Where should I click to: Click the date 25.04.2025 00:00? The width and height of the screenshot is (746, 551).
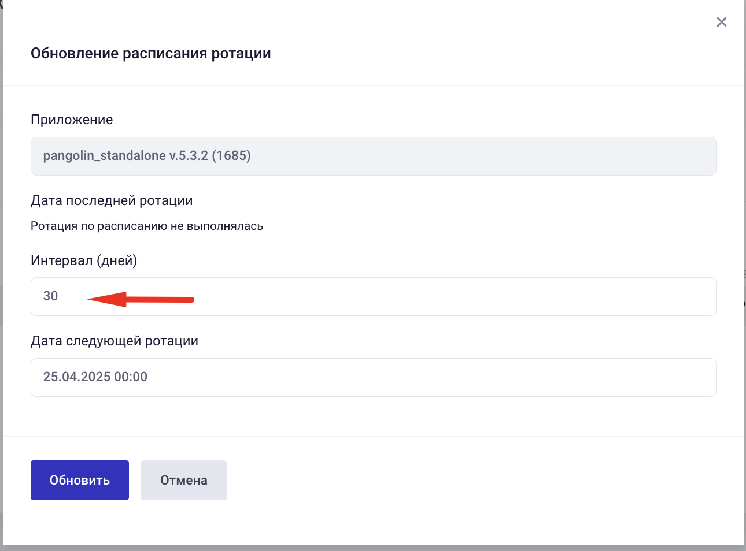click(x=95, y=377)
